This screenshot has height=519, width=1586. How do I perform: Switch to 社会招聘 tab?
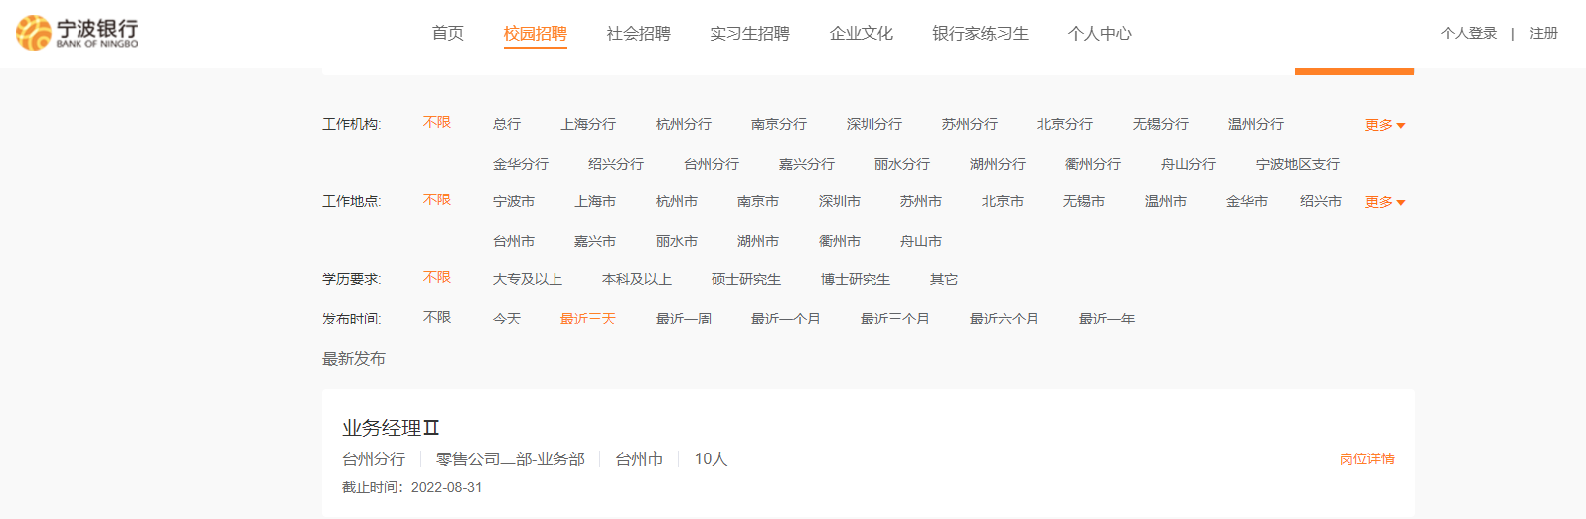coord(638,33)
